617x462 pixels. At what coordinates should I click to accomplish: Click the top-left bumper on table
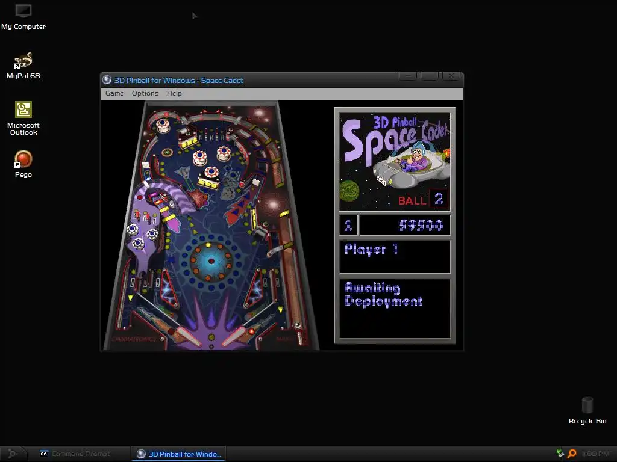pos(163,125)
